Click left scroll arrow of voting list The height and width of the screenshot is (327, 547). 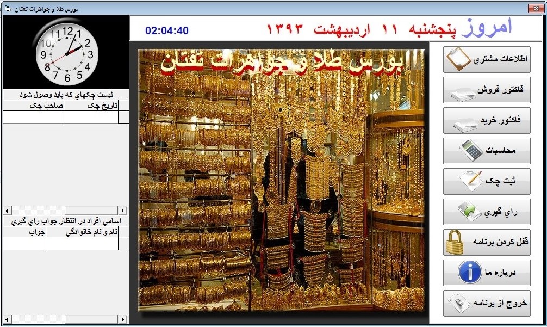(7, 319)
